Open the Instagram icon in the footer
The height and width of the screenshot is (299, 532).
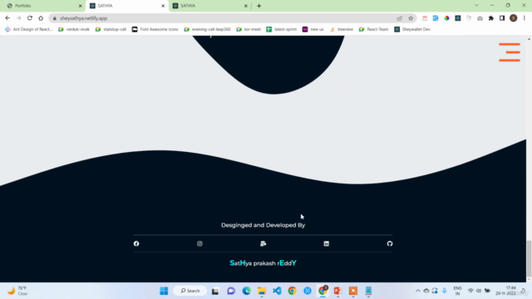tap(199, 243)
